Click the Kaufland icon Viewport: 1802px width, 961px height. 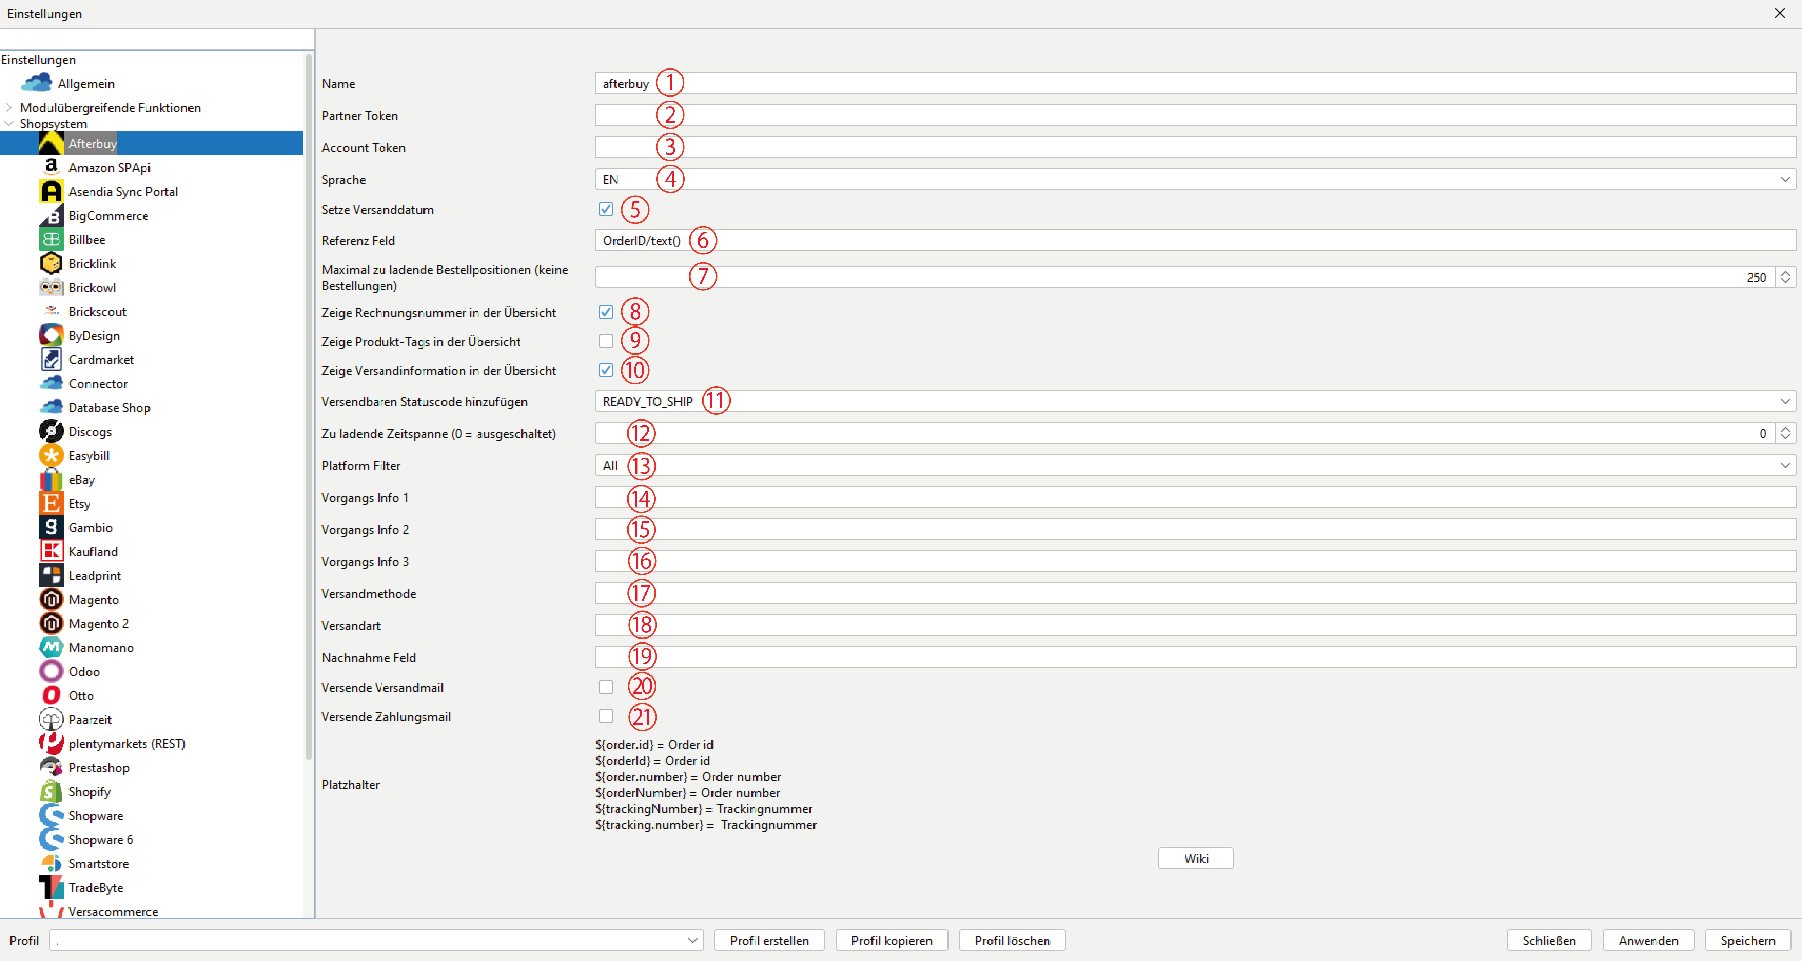(51, 551)
